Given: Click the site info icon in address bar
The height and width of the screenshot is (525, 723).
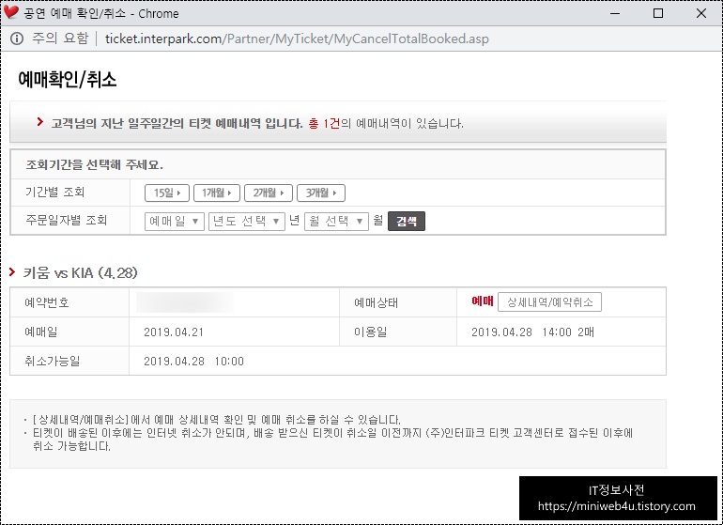Looking at the screenshot, I should click(x=17, y=39).
